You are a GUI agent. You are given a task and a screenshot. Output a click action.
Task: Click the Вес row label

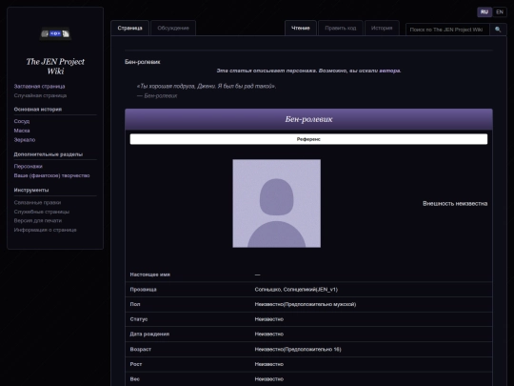135,379
